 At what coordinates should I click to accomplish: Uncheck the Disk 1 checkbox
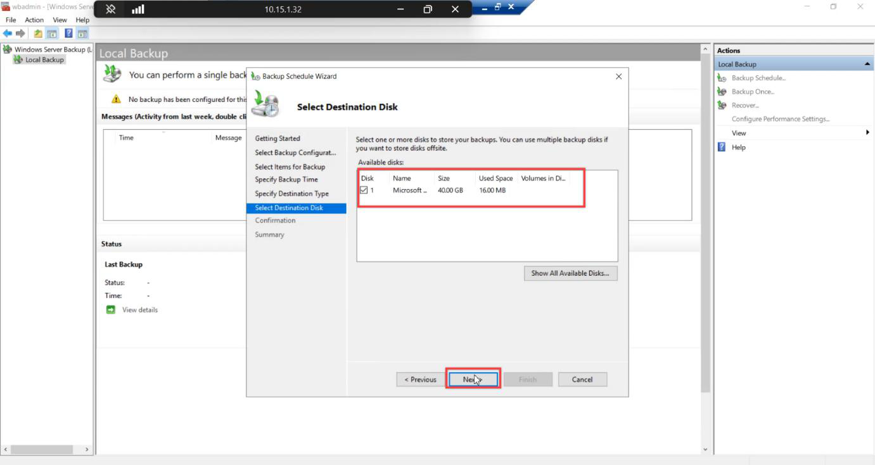pyautogui.click(x=364, y=190)
